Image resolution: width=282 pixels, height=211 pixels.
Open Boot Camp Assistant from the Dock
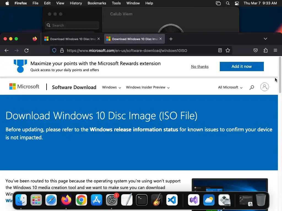coord(224,200)
